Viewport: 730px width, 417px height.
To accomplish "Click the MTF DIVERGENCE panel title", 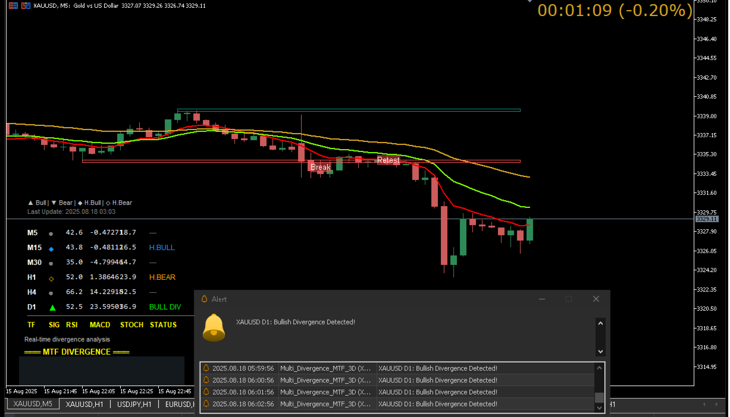I will point(77,352).
